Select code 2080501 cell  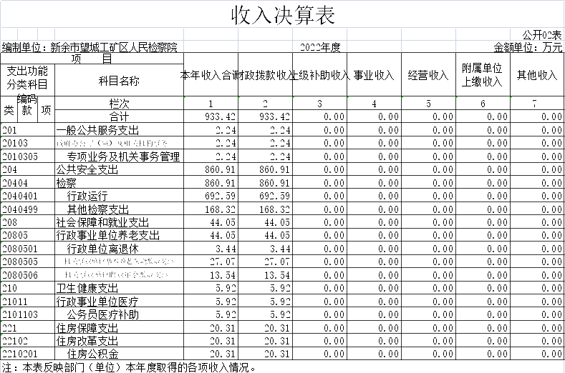(27, 249)
